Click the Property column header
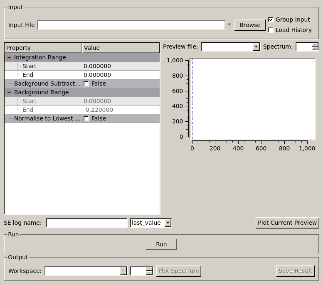 [x=43, y=48]
